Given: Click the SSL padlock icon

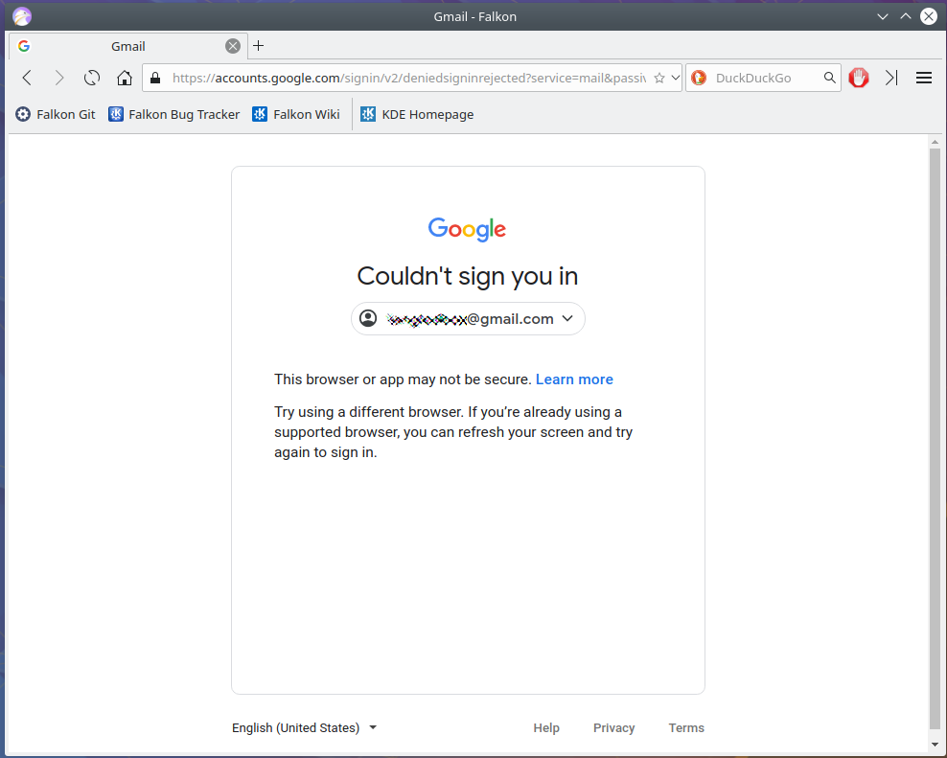Looking at the screenshot, I should click(x=154, y=78).
